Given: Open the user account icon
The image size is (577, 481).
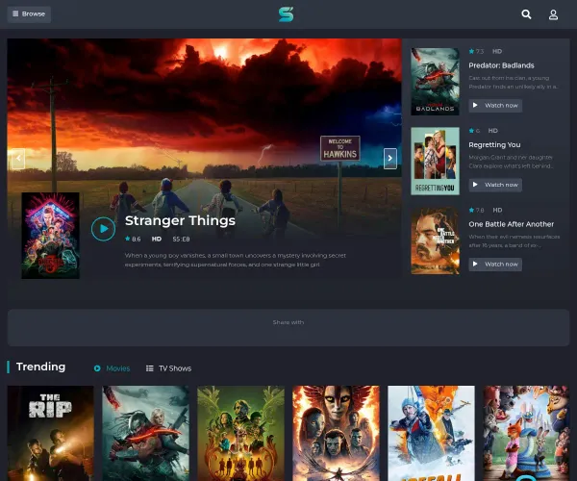Looking at the screenshot, I should [x=553, y=14].
